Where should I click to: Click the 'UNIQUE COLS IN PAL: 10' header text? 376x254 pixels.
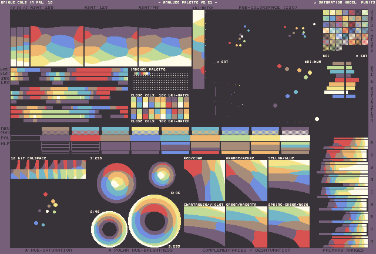pyautogui.click(x=26, y=2)
